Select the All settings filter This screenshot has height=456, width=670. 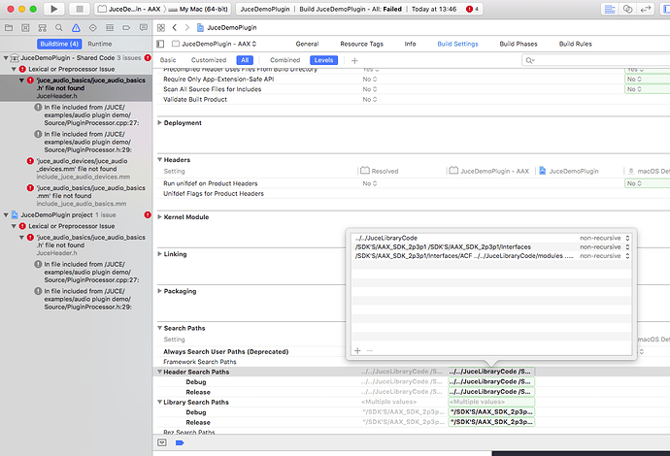[x=245, y=60]
